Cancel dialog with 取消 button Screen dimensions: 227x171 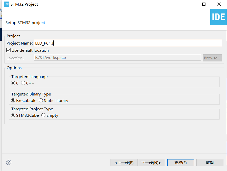[210, 163]
